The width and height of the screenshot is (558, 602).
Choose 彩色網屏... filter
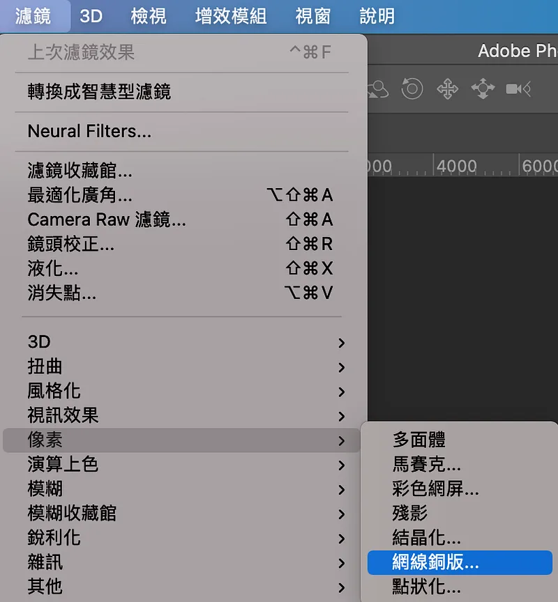[x=460, y=489]
